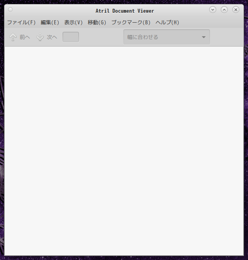This screenshot has width=248, height=260.
Task: Click the 次へ next page down-arrow icon
Action: [x=40, y=37]
